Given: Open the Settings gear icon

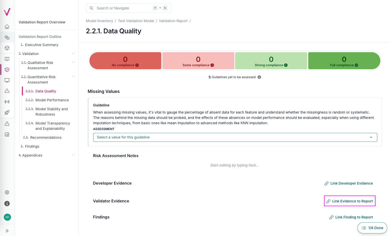Looking at the screenshot, I should (x=7, y=192).
